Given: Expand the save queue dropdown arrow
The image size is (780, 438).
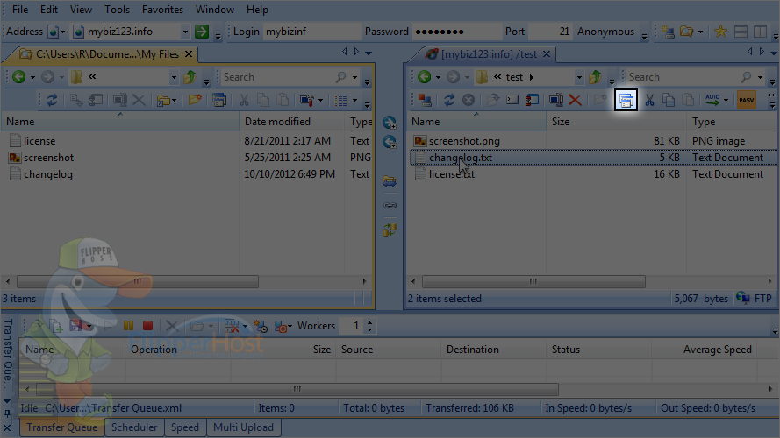Looking at the screenshot, I should point(89,326).
